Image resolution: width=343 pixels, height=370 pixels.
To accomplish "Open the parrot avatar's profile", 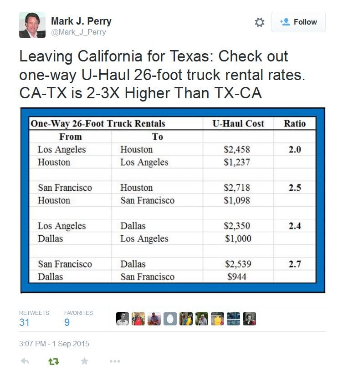I will click(186, 319).
